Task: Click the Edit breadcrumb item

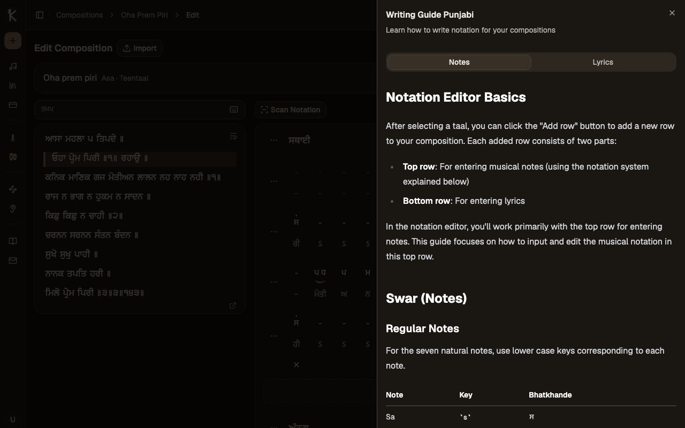Action: pos(193,15)
